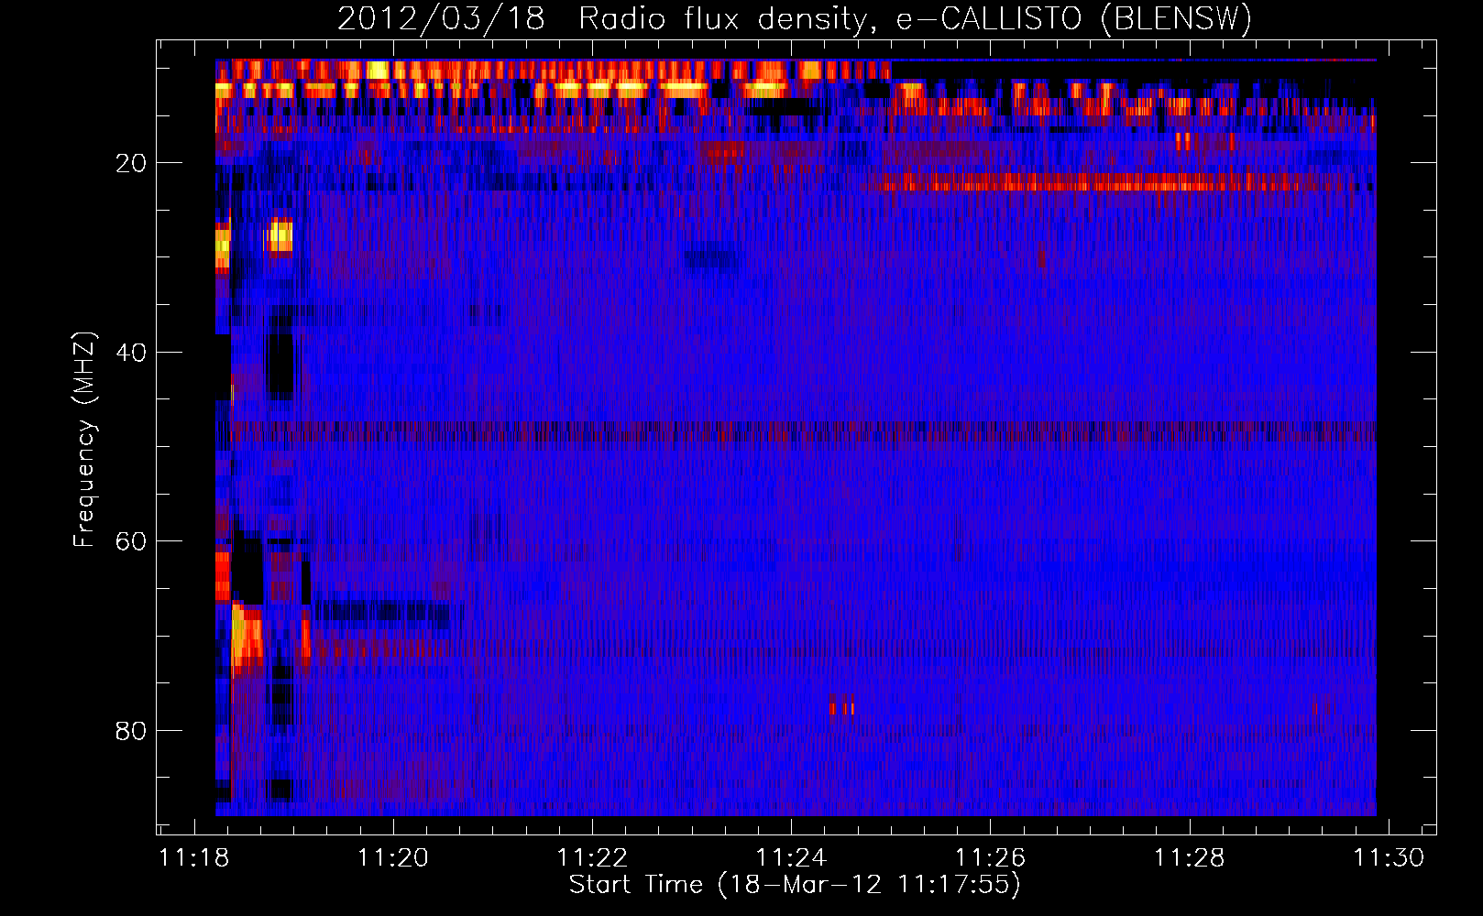Click the bright yellow burst near 28 MHz after 11:18

click(280, 235)
